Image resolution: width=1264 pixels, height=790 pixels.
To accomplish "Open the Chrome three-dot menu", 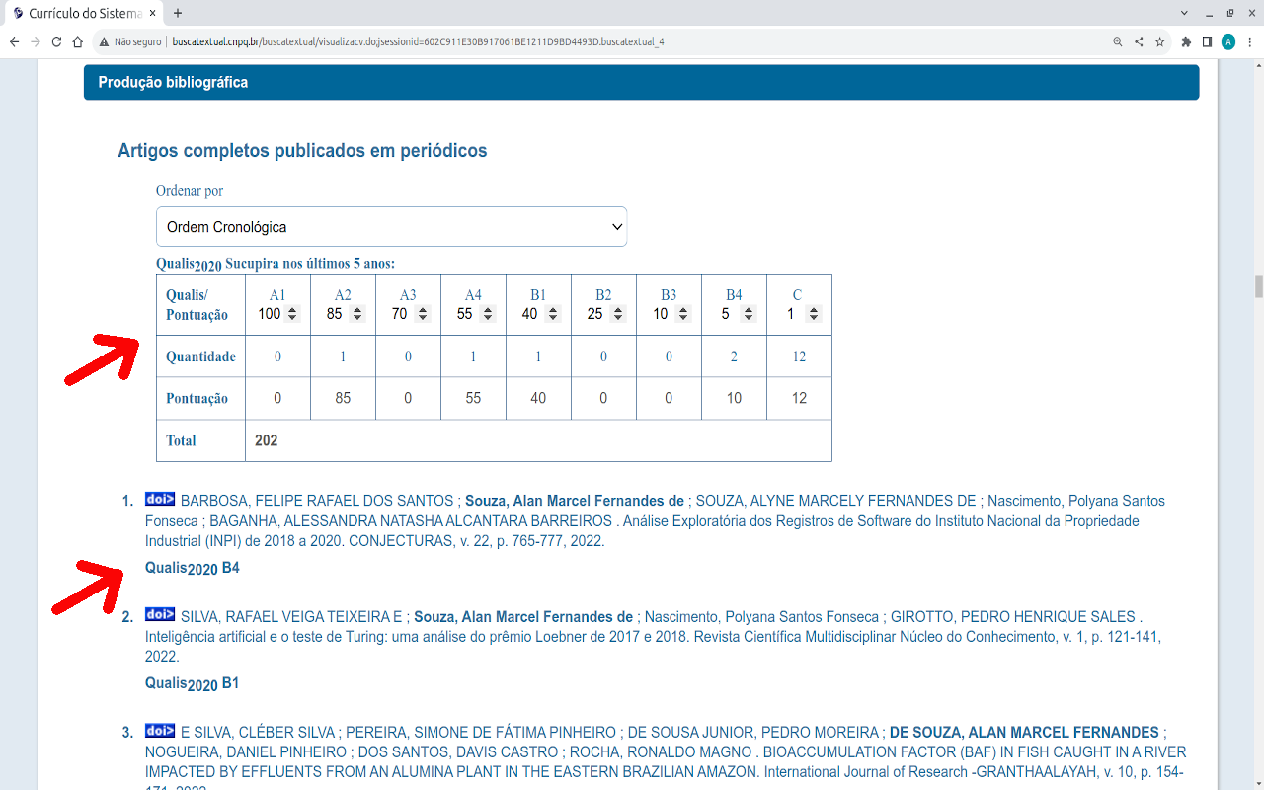I will (1249, 41).
